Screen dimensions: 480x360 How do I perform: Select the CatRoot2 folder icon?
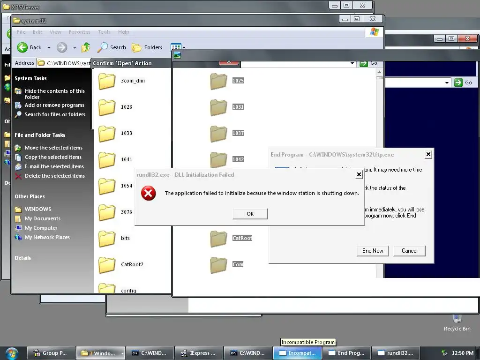click(x=107, y=265)
